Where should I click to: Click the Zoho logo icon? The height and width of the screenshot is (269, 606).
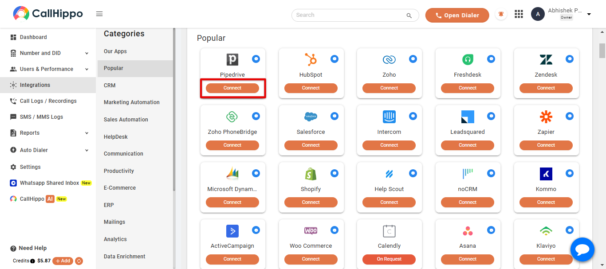coord(389,59)
